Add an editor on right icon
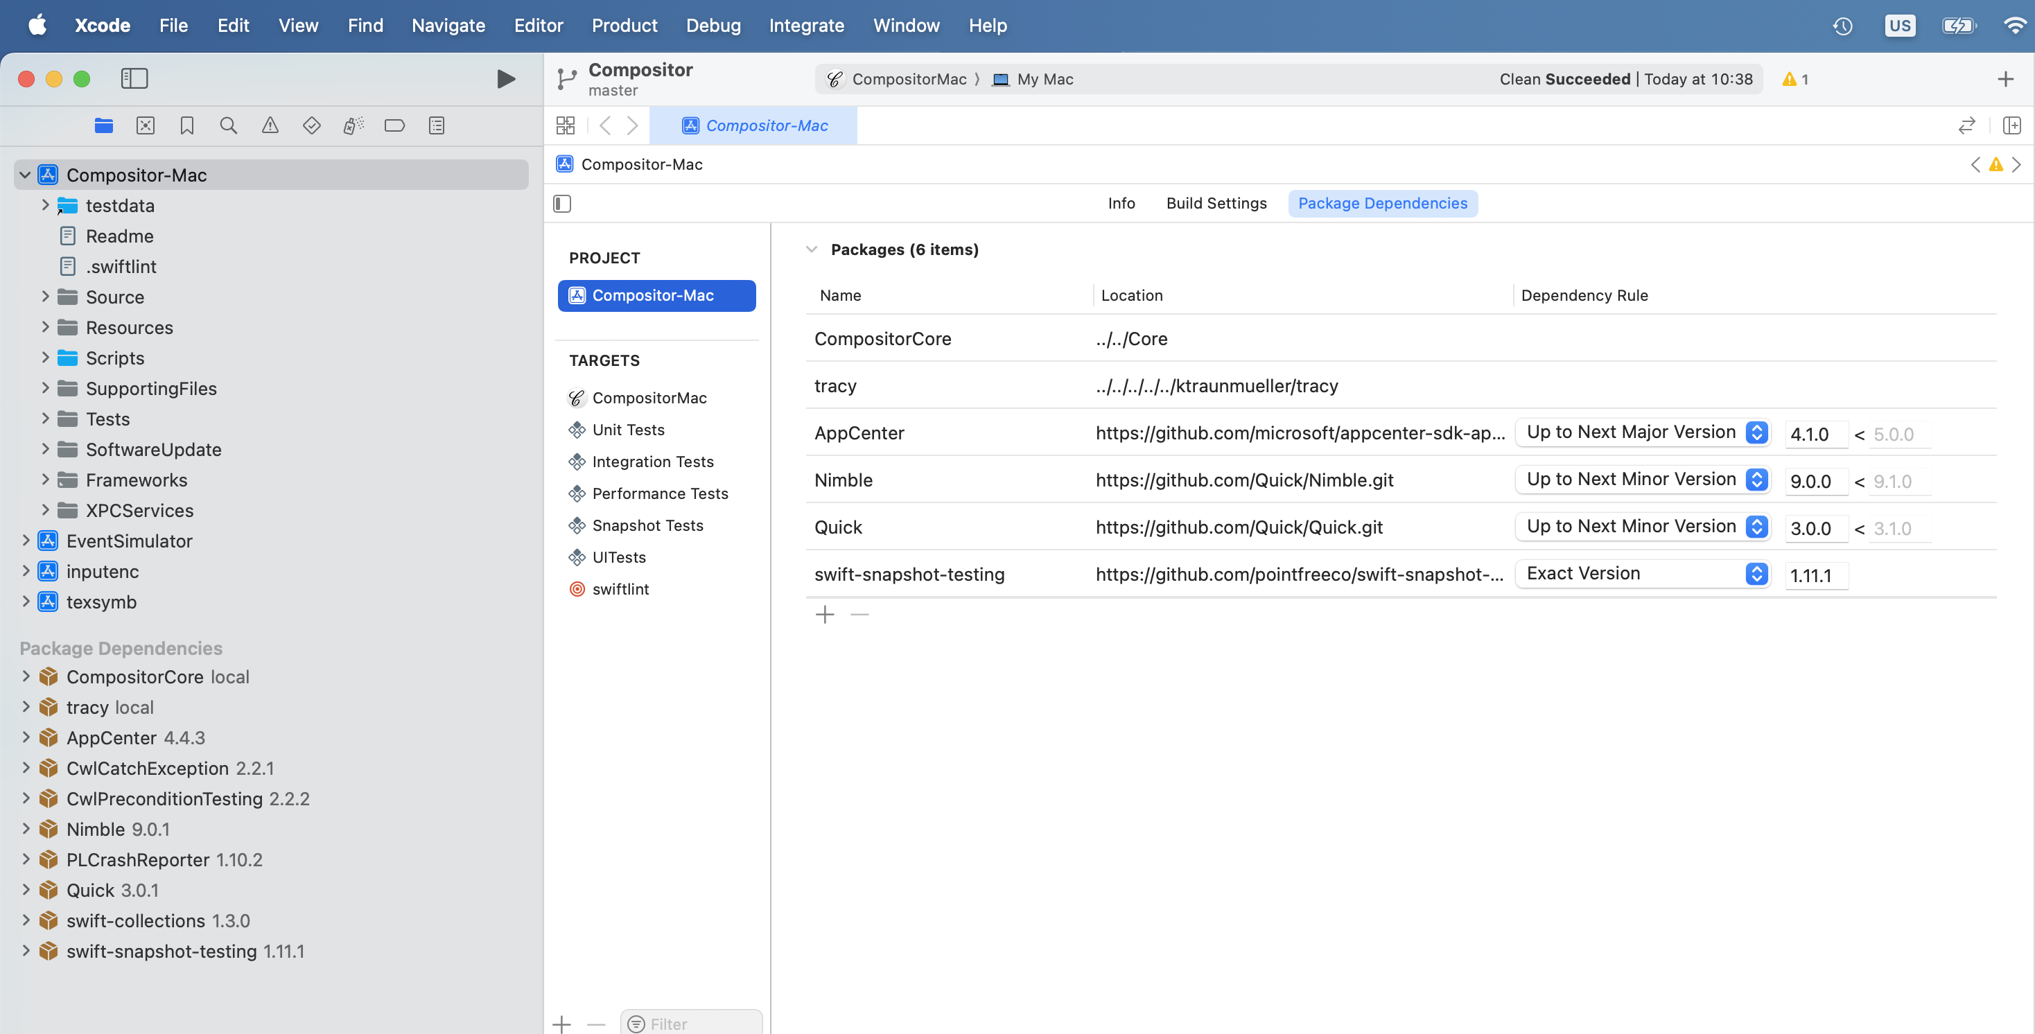This screenshot has width=2035, height=1034. pos(2011,125)
